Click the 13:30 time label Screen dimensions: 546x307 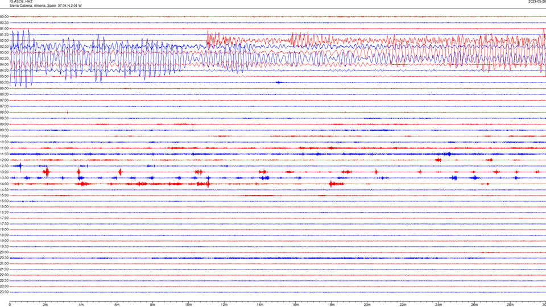tap(4, 178)
